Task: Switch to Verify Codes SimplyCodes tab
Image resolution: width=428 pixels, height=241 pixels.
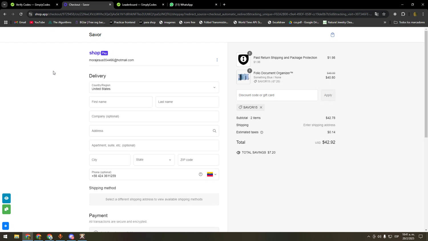Action: point(33,5)
